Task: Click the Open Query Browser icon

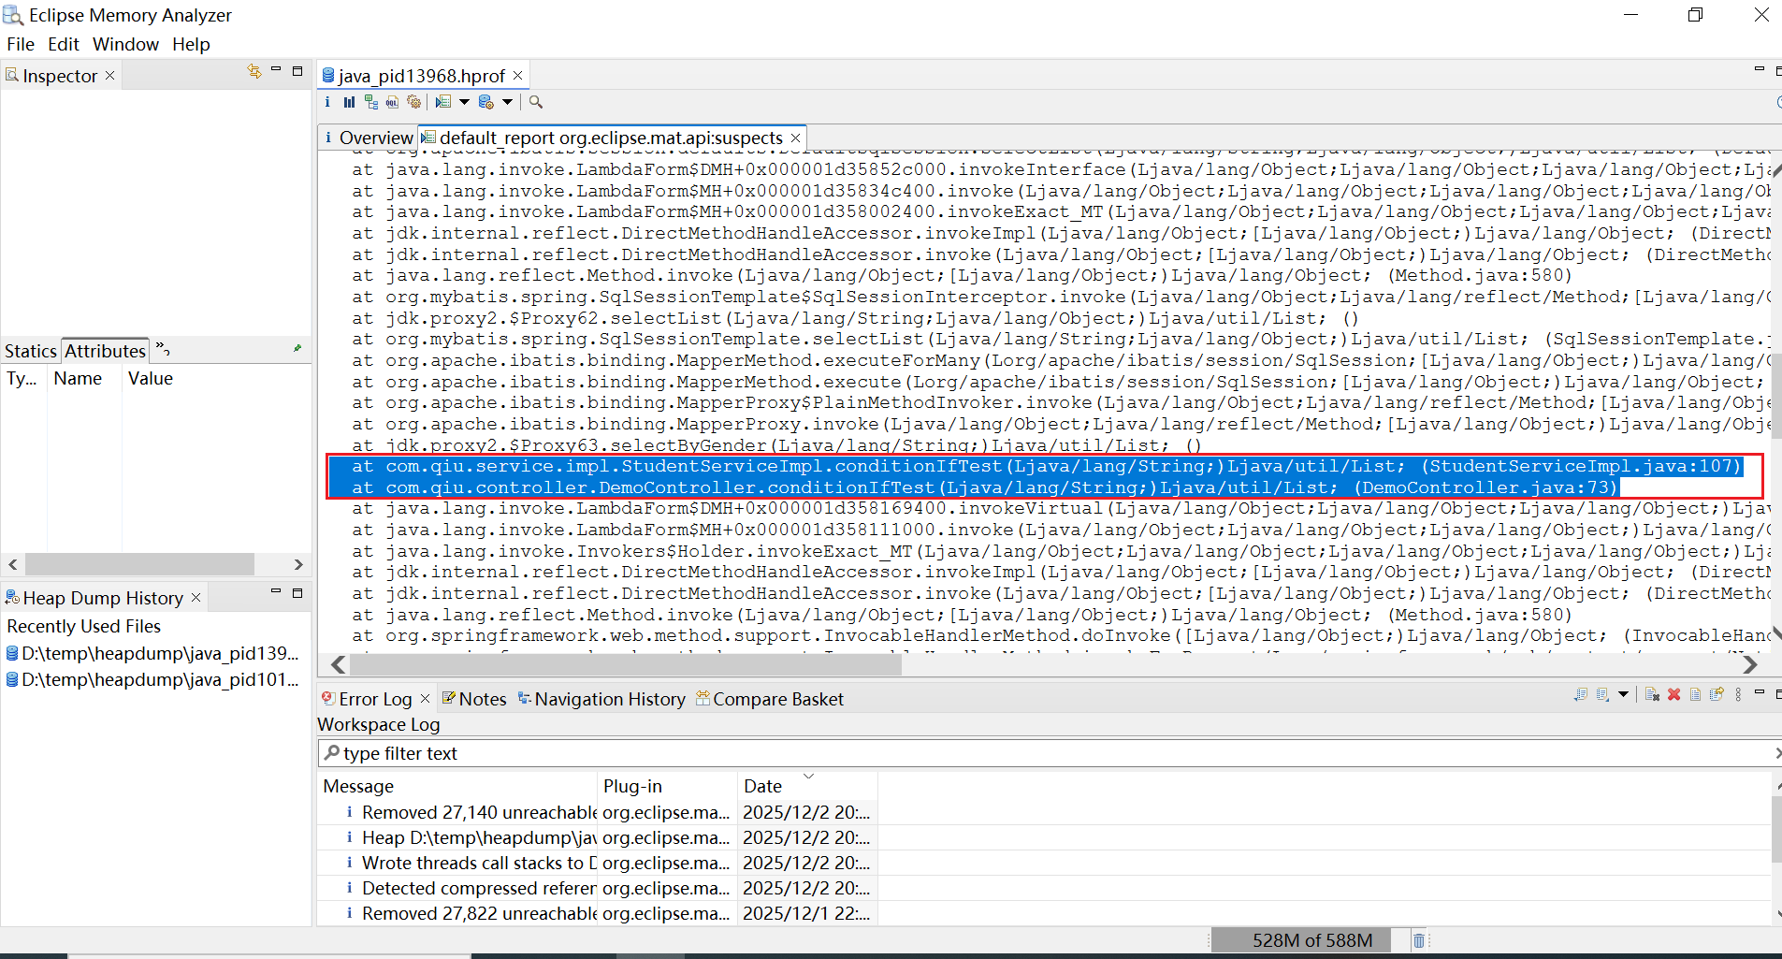Action: 486,102
